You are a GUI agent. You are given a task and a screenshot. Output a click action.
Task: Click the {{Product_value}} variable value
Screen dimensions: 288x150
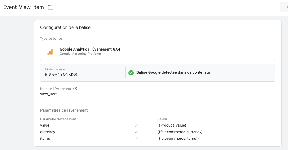coord(172,125)
